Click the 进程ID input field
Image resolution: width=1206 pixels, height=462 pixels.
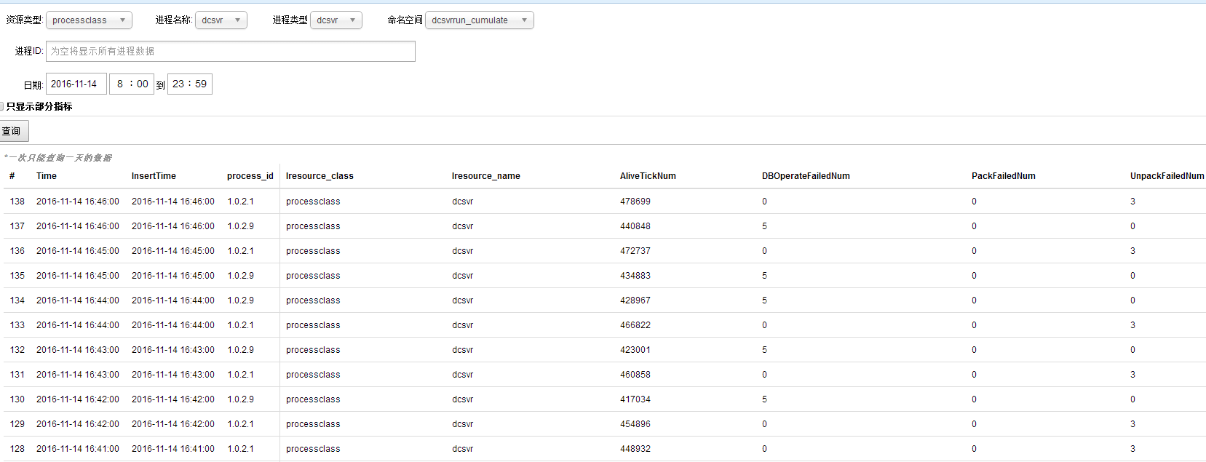230,51
